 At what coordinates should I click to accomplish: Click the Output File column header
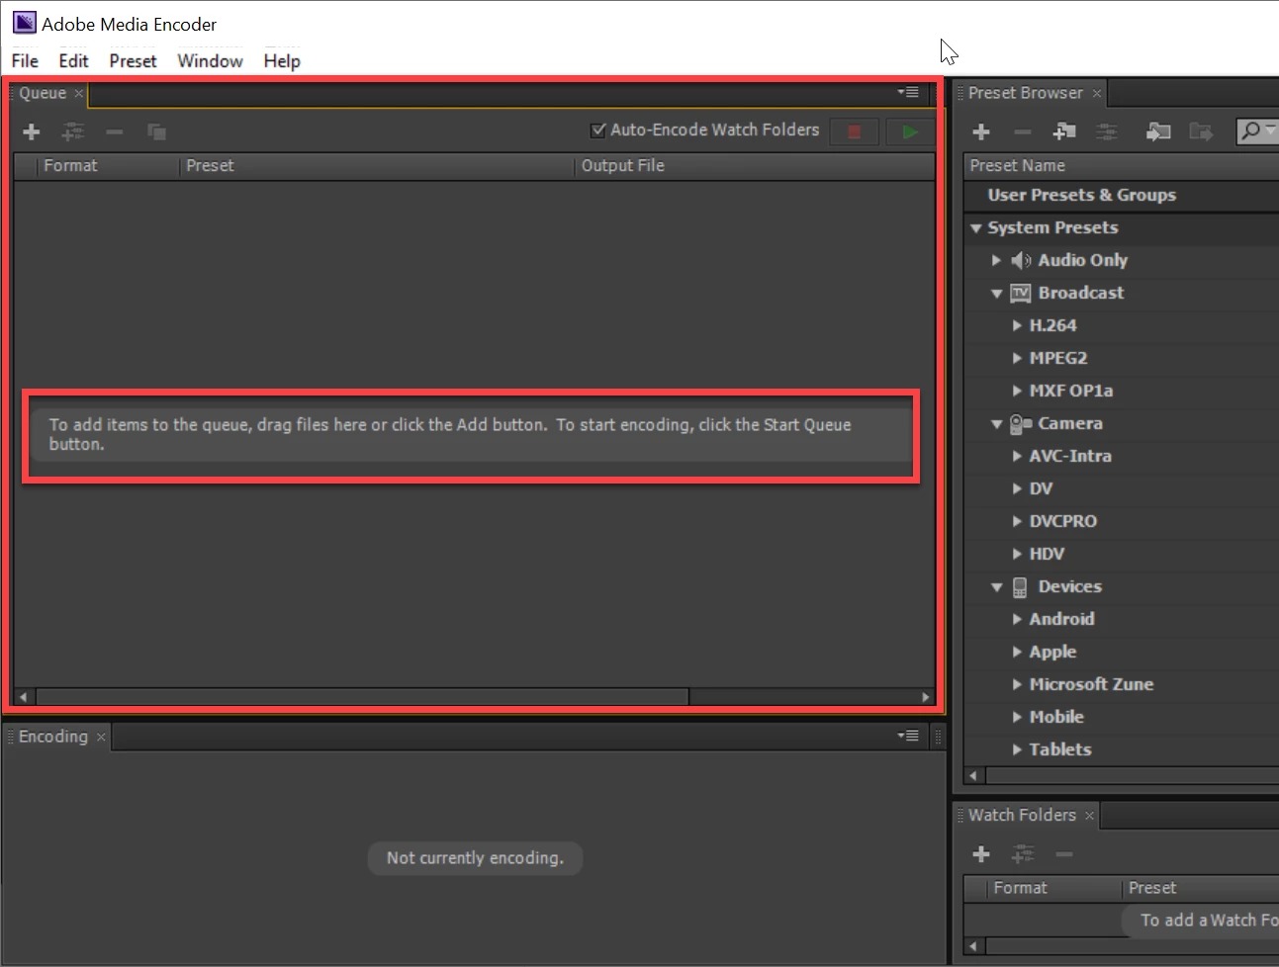coord(755,166)
